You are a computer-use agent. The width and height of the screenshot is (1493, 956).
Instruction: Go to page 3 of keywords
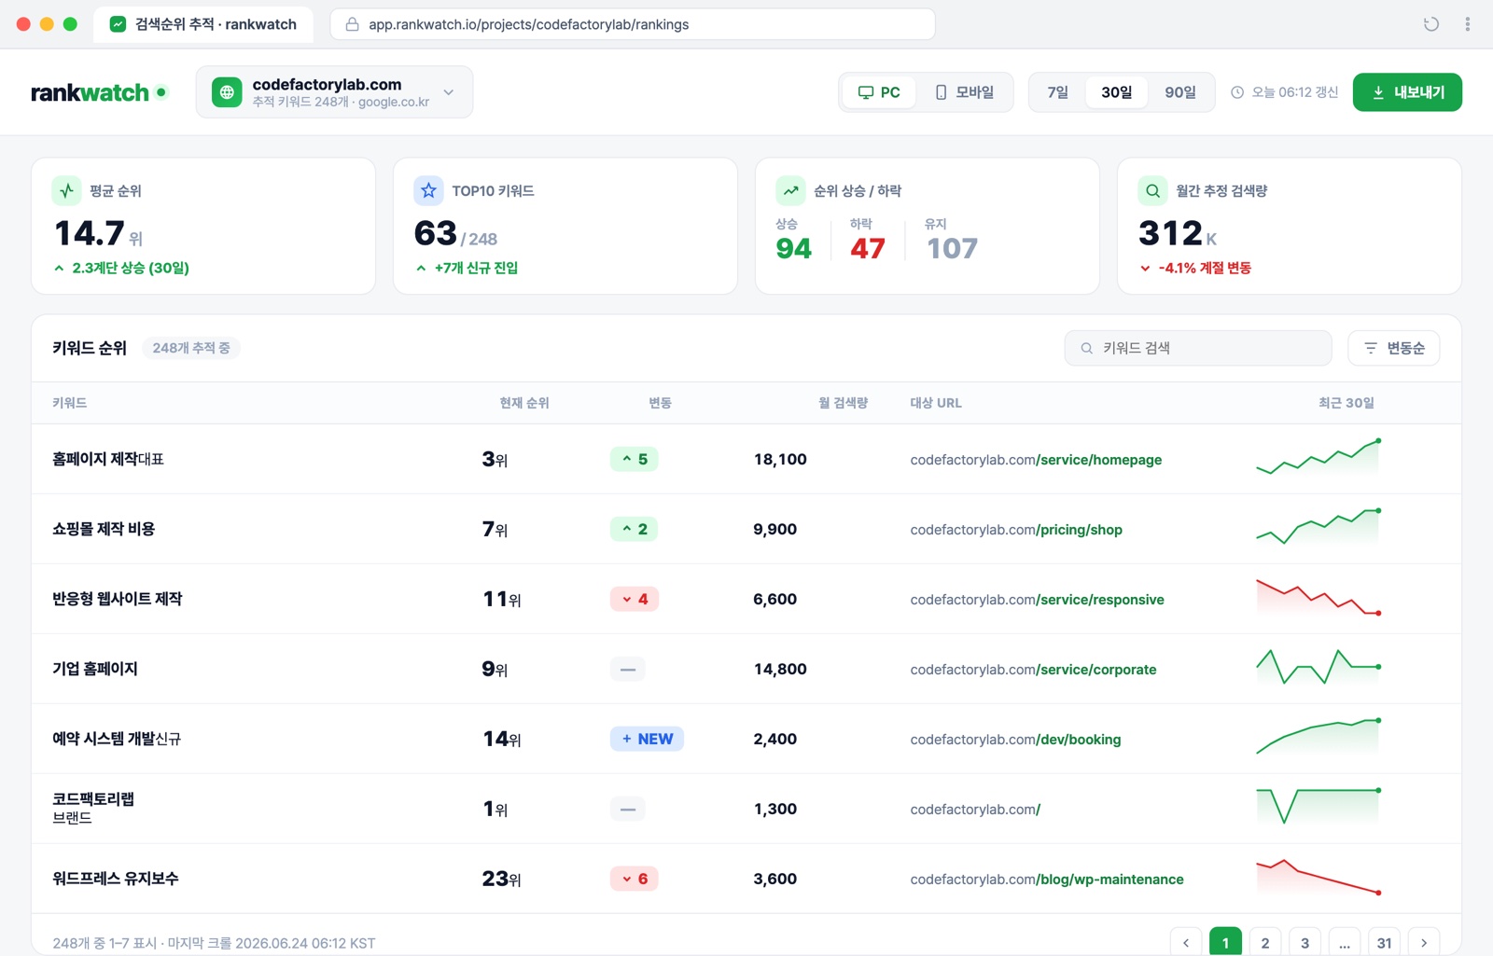(x=1305, y=942)
